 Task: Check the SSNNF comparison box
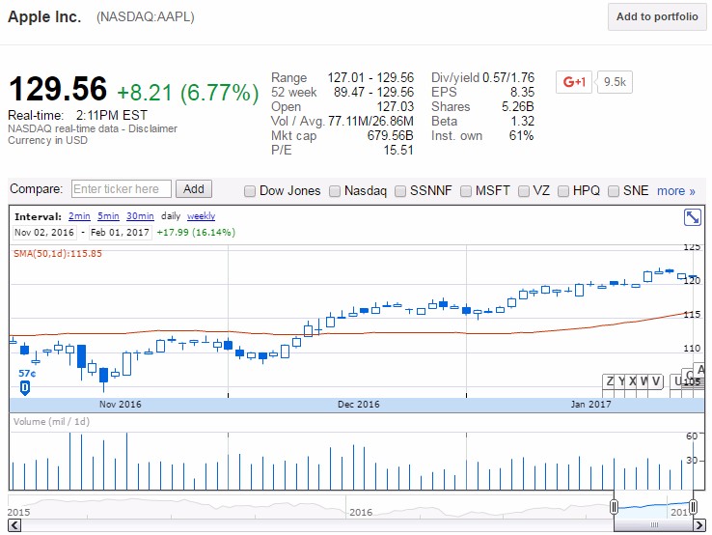click(x=400, y=191)
